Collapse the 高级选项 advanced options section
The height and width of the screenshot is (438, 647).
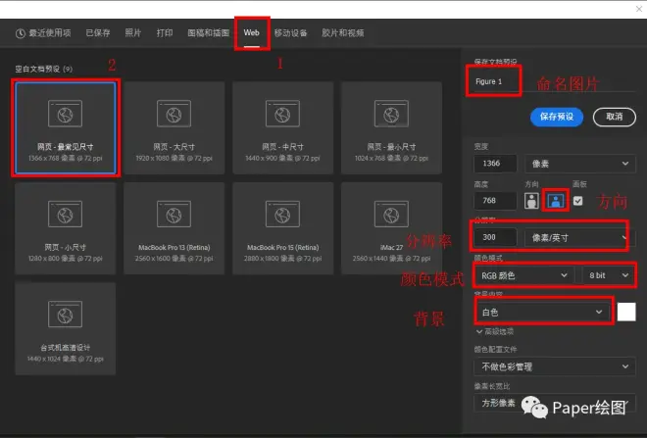tap(495, 331)
